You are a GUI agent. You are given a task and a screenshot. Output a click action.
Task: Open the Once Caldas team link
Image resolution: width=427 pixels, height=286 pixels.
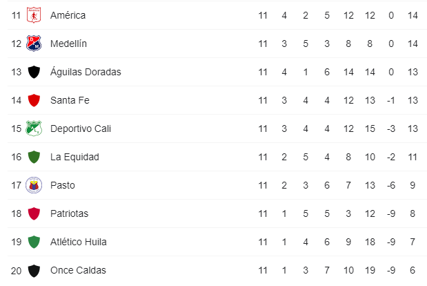click(x=78, y=270)
